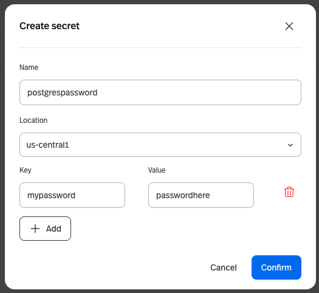Click the Create secret heading
The width and height of the screenshot is (319, 293).
pyautogui.click(x=49, y=26)
